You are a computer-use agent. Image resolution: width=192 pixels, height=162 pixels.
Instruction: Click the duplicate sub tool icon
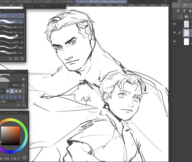(16, 59)
